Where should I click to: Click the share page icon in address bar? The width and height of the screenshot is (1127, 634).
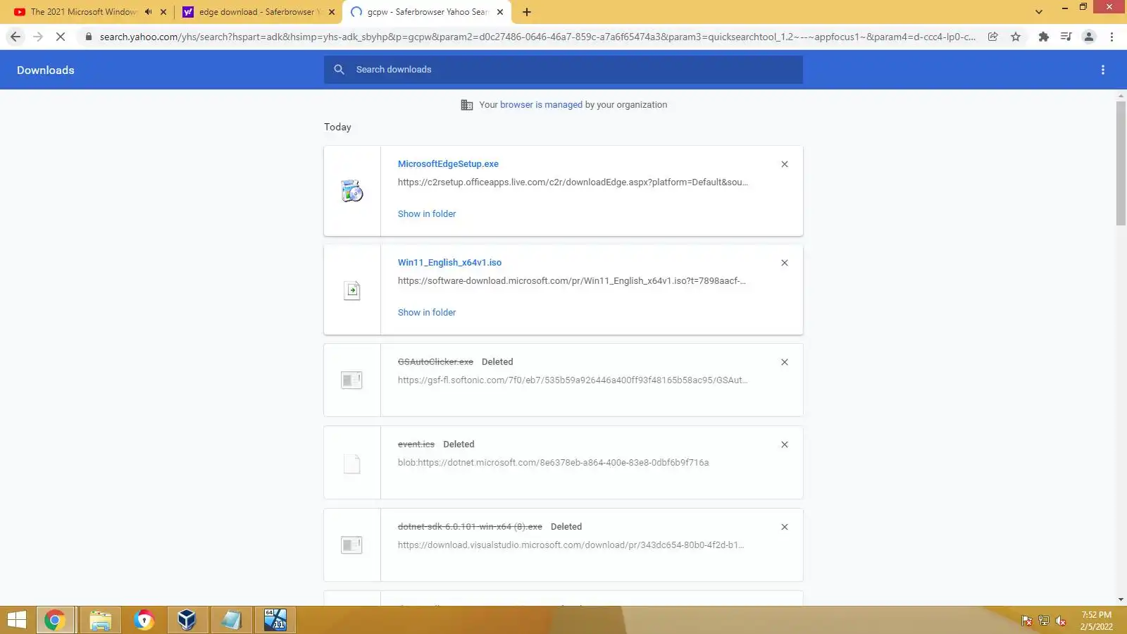tap(992, 37)
